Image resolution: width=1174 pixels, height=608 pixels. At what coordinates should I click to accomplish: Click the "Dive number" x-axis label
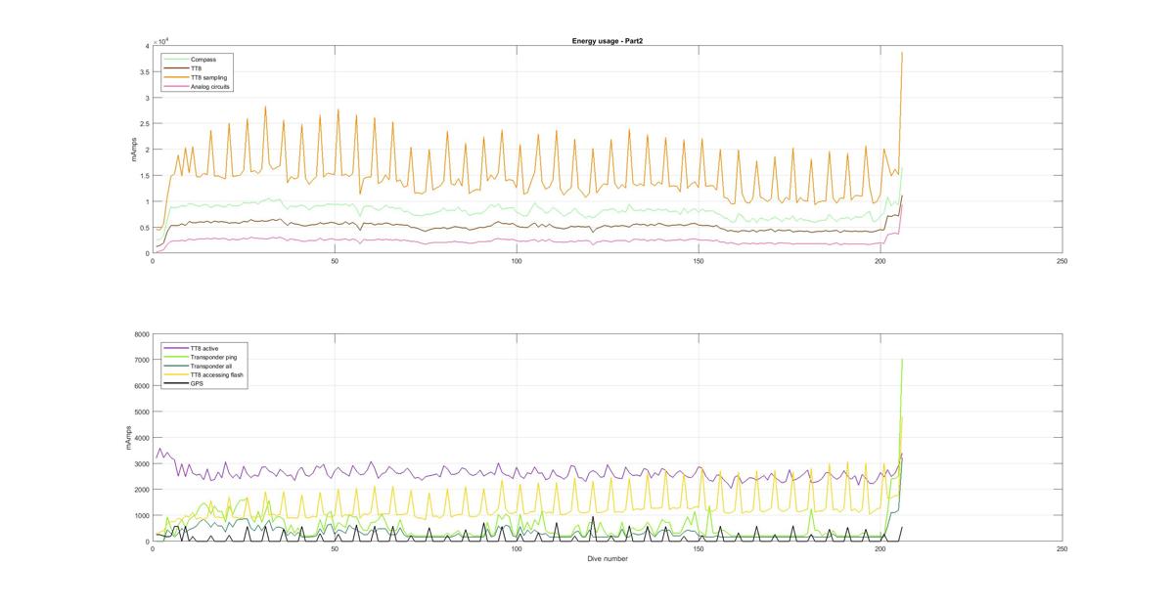click(608, 559)
